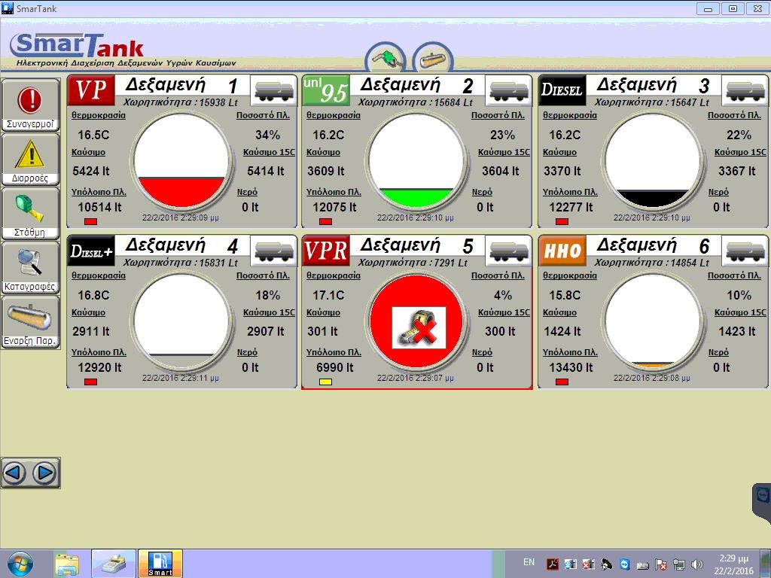This screenshot has width=771, height=578.
Task: Click the fuel pump nozzle icon at top
Action: pos(385,57)
